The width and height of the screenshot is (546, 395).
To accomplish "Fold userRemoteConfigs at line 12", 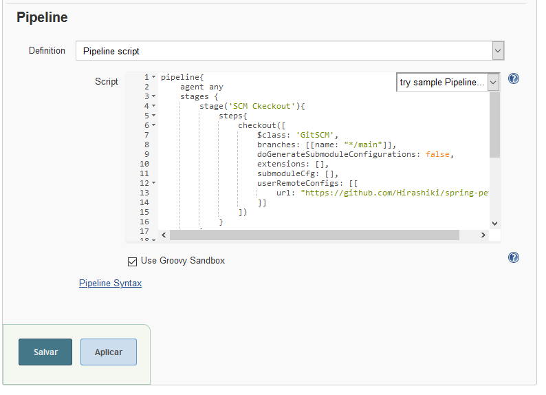I will pyautogui.click(x=153, y=184).
